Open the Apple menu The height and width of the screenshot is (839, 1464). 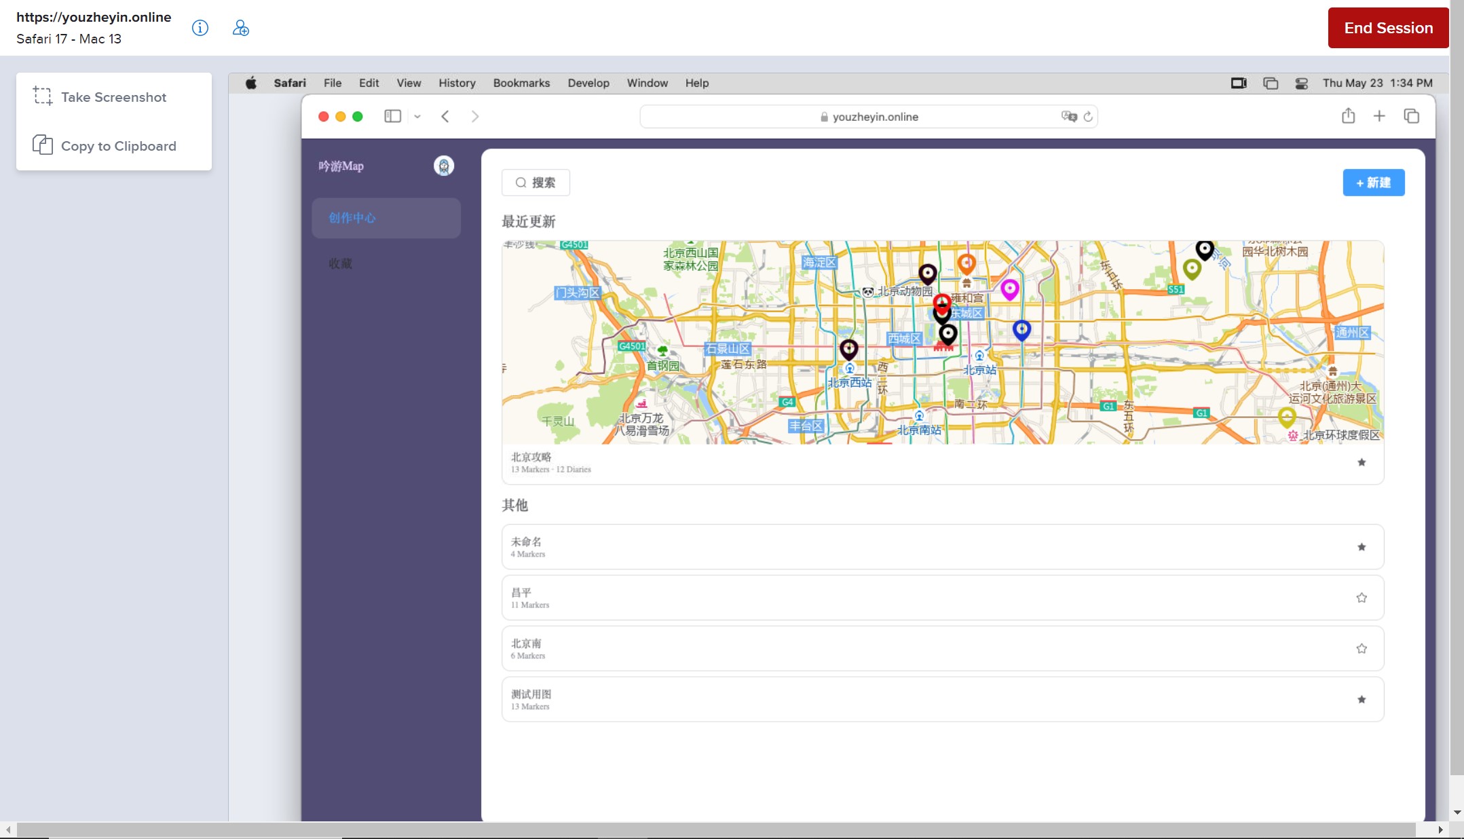250,83
